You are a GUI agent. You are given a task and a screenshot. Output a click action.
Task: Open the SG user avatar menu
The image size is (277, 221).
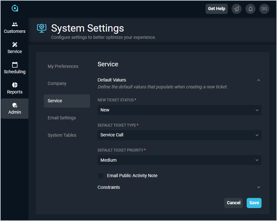pyautogui.click(x=264, y=9)
